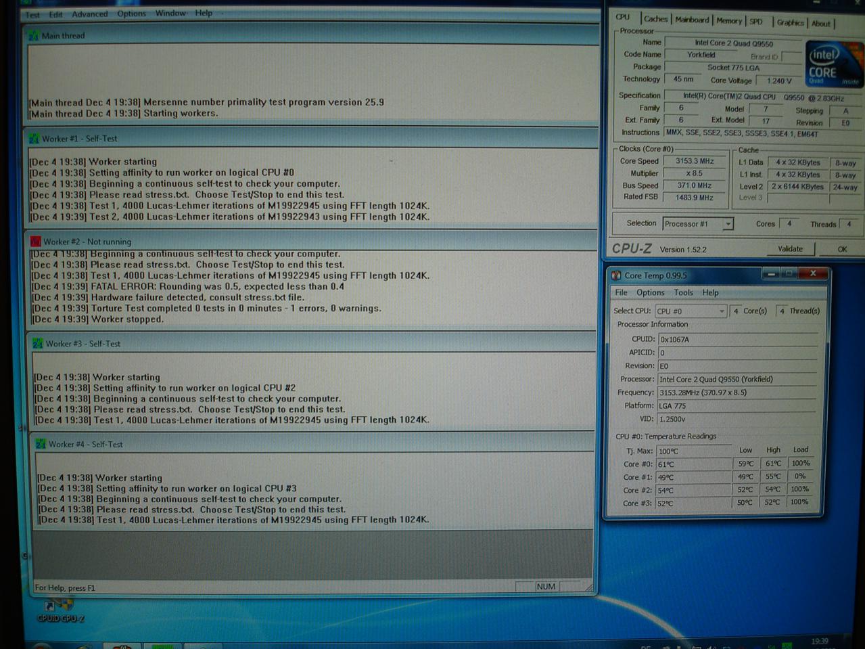Click the Core Speed value 3153.3 MHz

pos(695,161)
